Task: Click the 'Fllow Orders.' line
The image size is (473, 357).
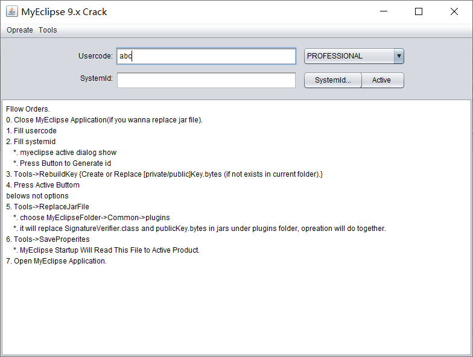Action: 28,109
